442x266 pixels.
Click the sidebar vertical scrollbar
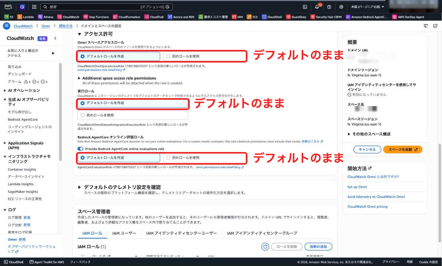point(60,112)
